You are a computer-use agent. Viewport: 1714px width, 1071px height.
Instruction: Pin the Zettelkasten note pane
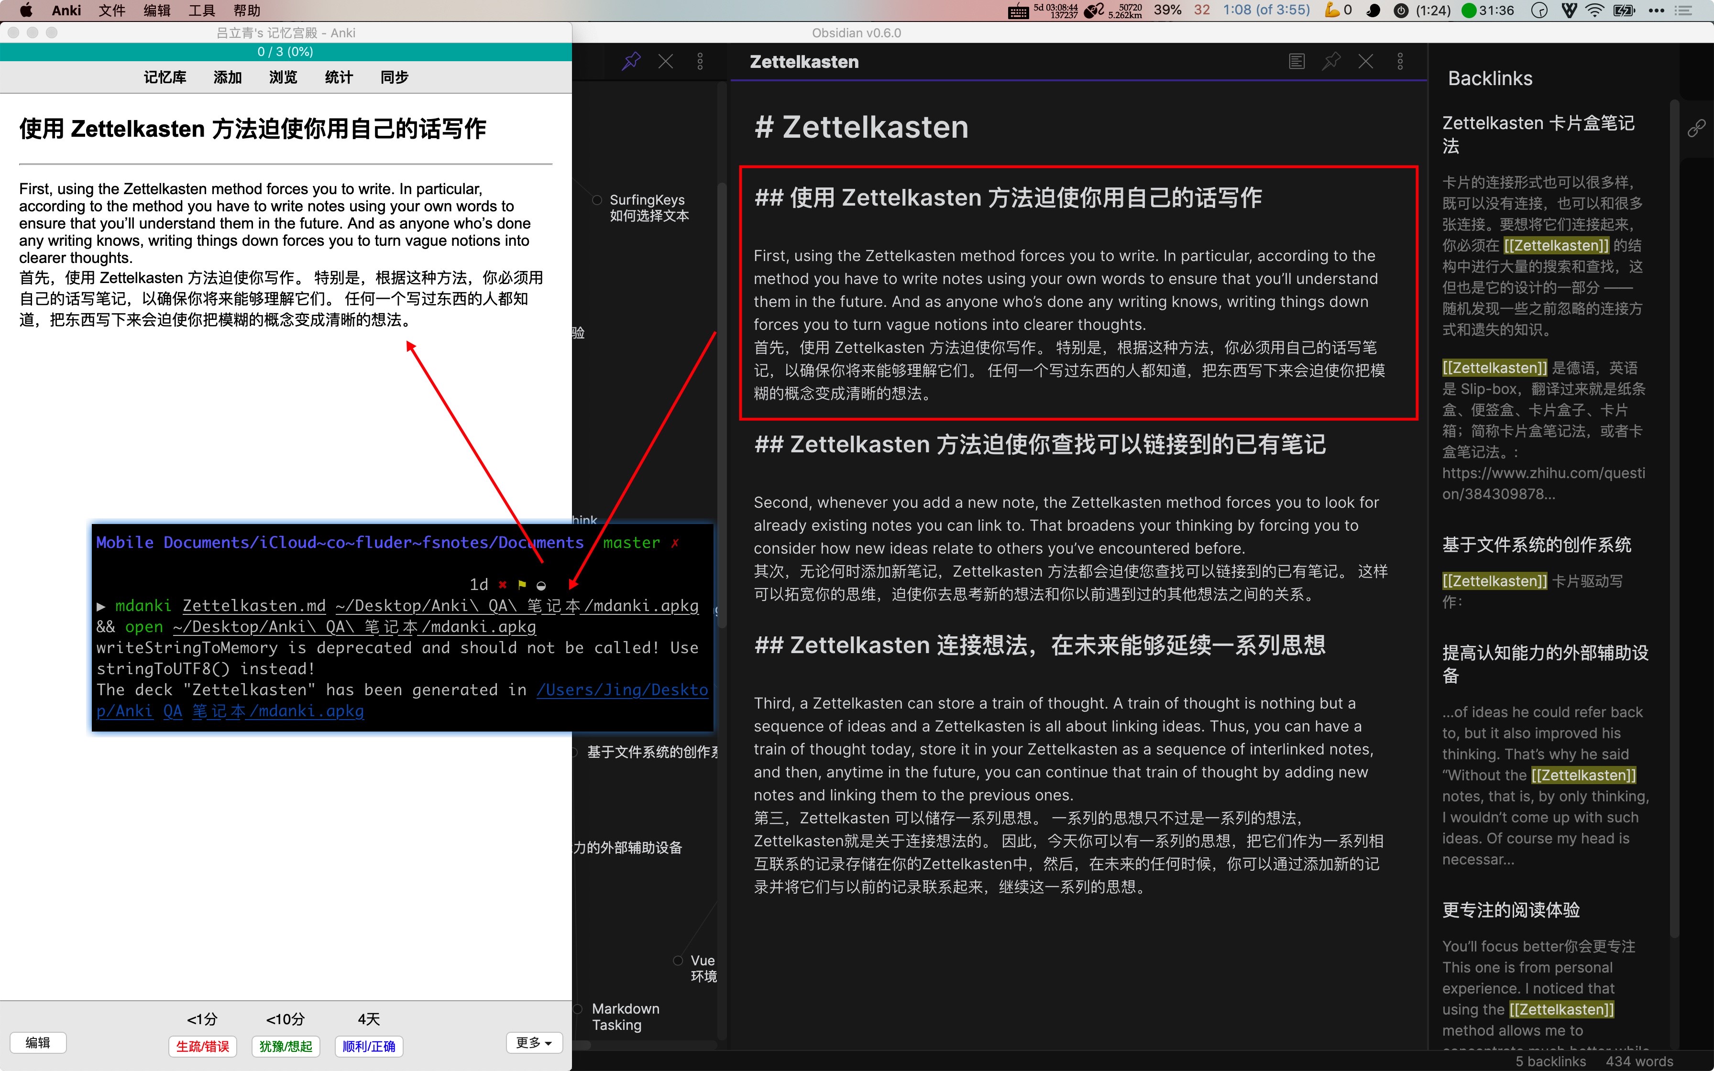[1331, 62]
